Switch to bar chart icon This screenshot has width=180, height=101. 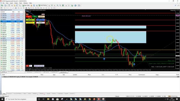49,5
